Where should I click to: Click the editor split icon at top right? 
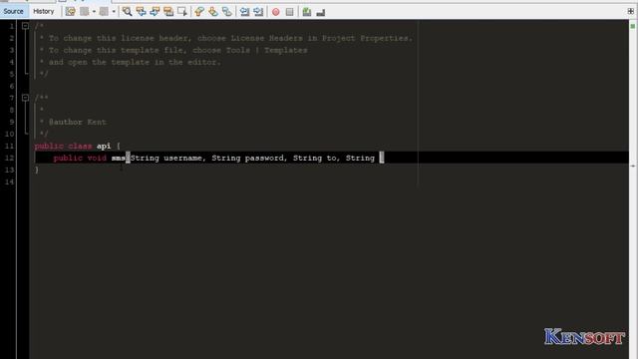(x=631, y=11)
